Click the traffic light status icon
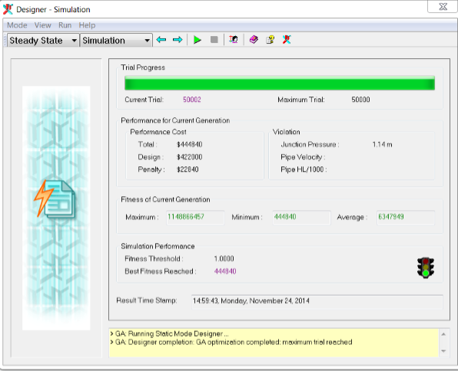The width and height of the screenshot is (458, 371). click(x=426, y=268)
